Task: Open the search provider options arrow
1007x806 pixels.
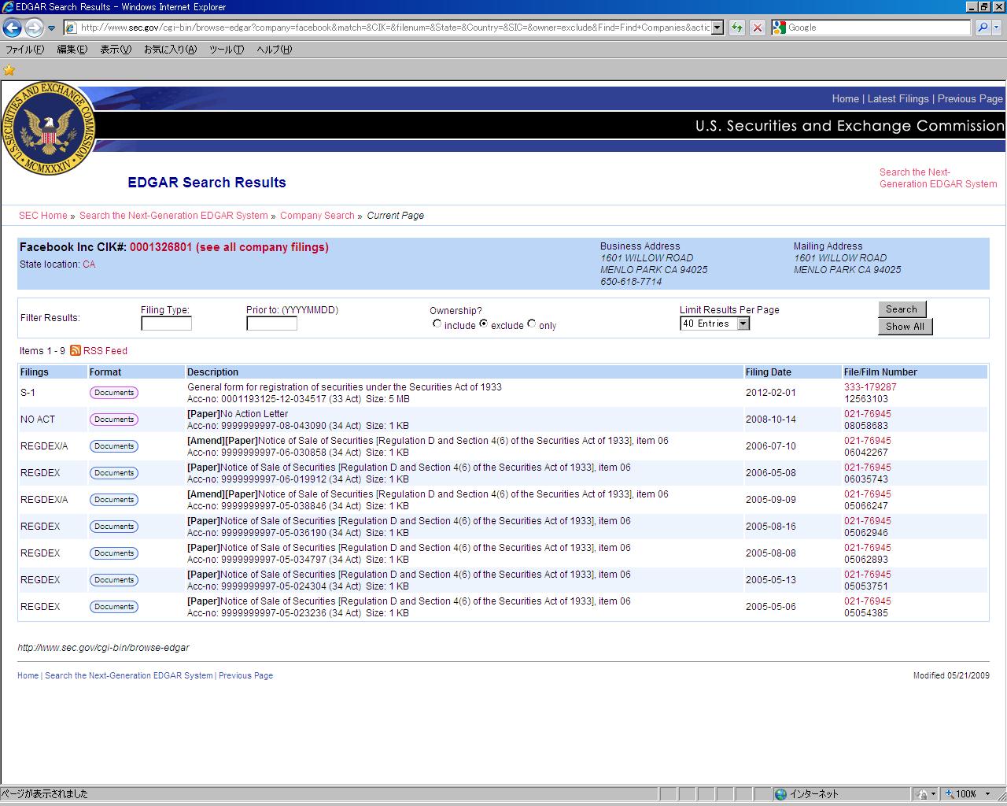Action: pyautogui.click(x=997, y=28)
